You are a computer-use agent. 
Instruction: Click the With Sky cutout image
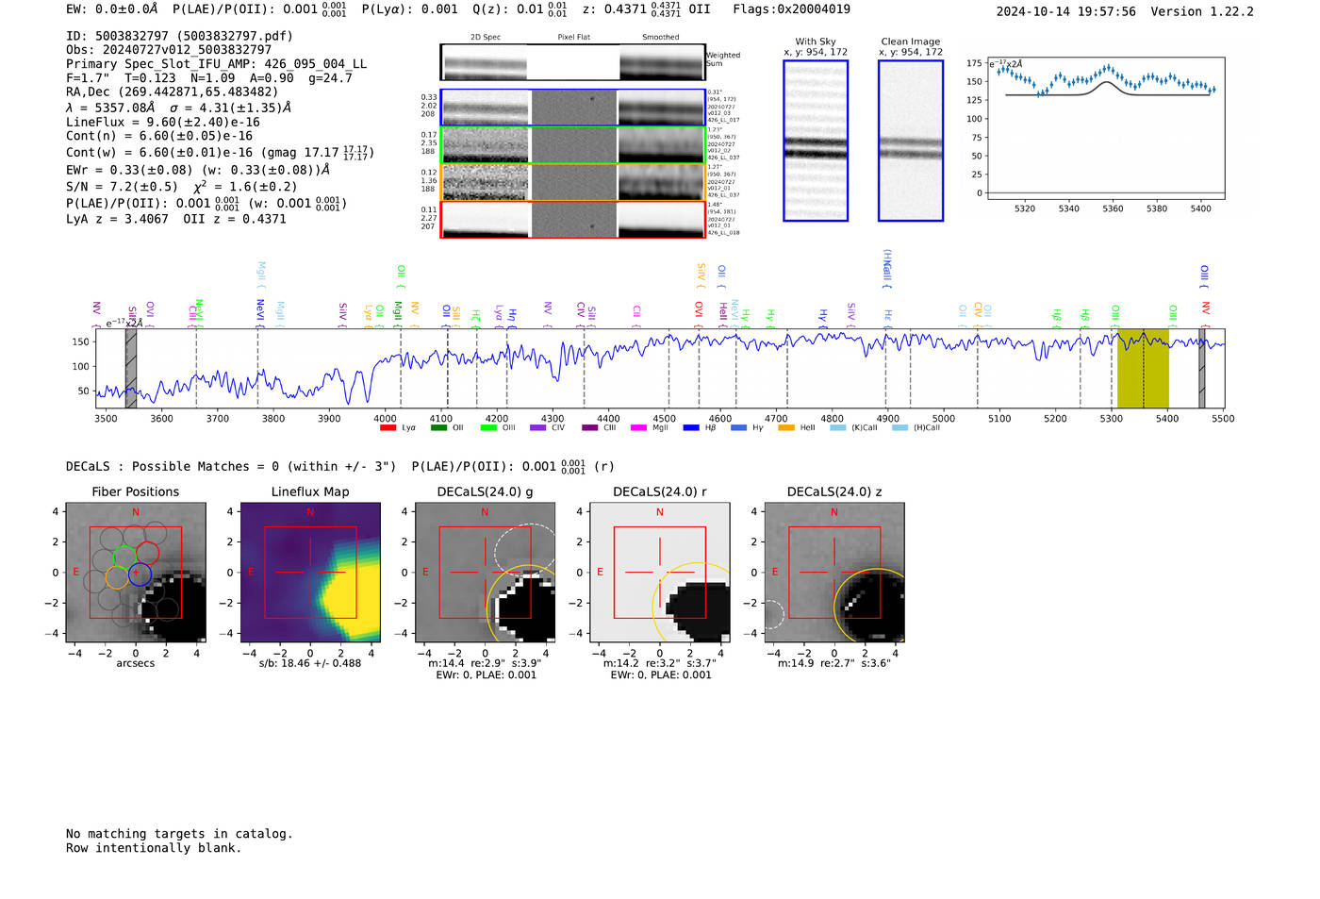click(x=816, y=141)
